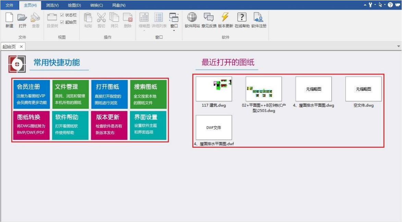
Task: Click the 打开 (Open) icon
Action: (21, 21)
